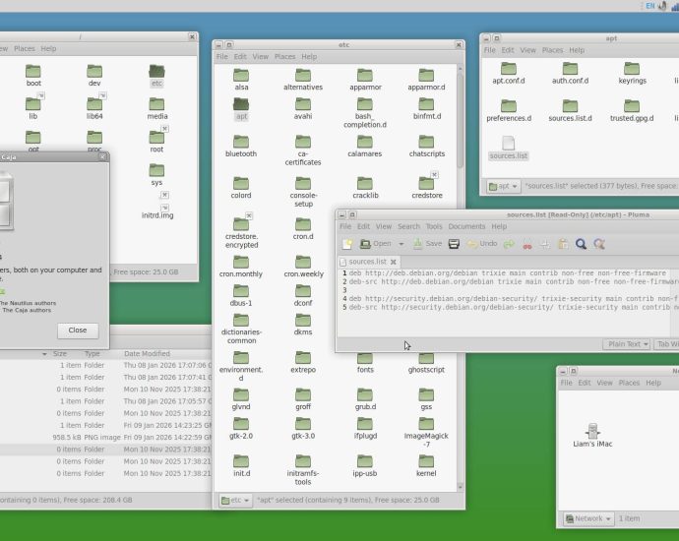Select the media folder in root window

(x=156, y=109)
